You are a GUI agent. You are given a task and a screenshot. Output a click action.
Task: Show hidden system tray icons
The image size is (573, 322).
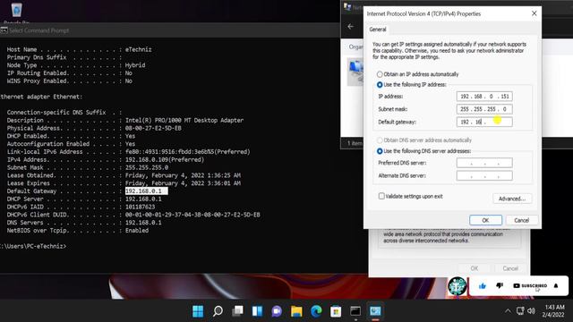point(508,311)
